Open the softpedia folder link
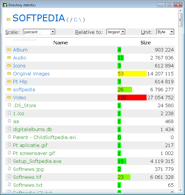Screen dimensions: 185x195 click(x=24, y=90)
